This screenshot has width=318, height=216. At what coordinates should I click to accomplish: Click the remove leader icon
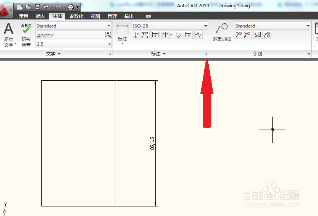tap(247, 35)
